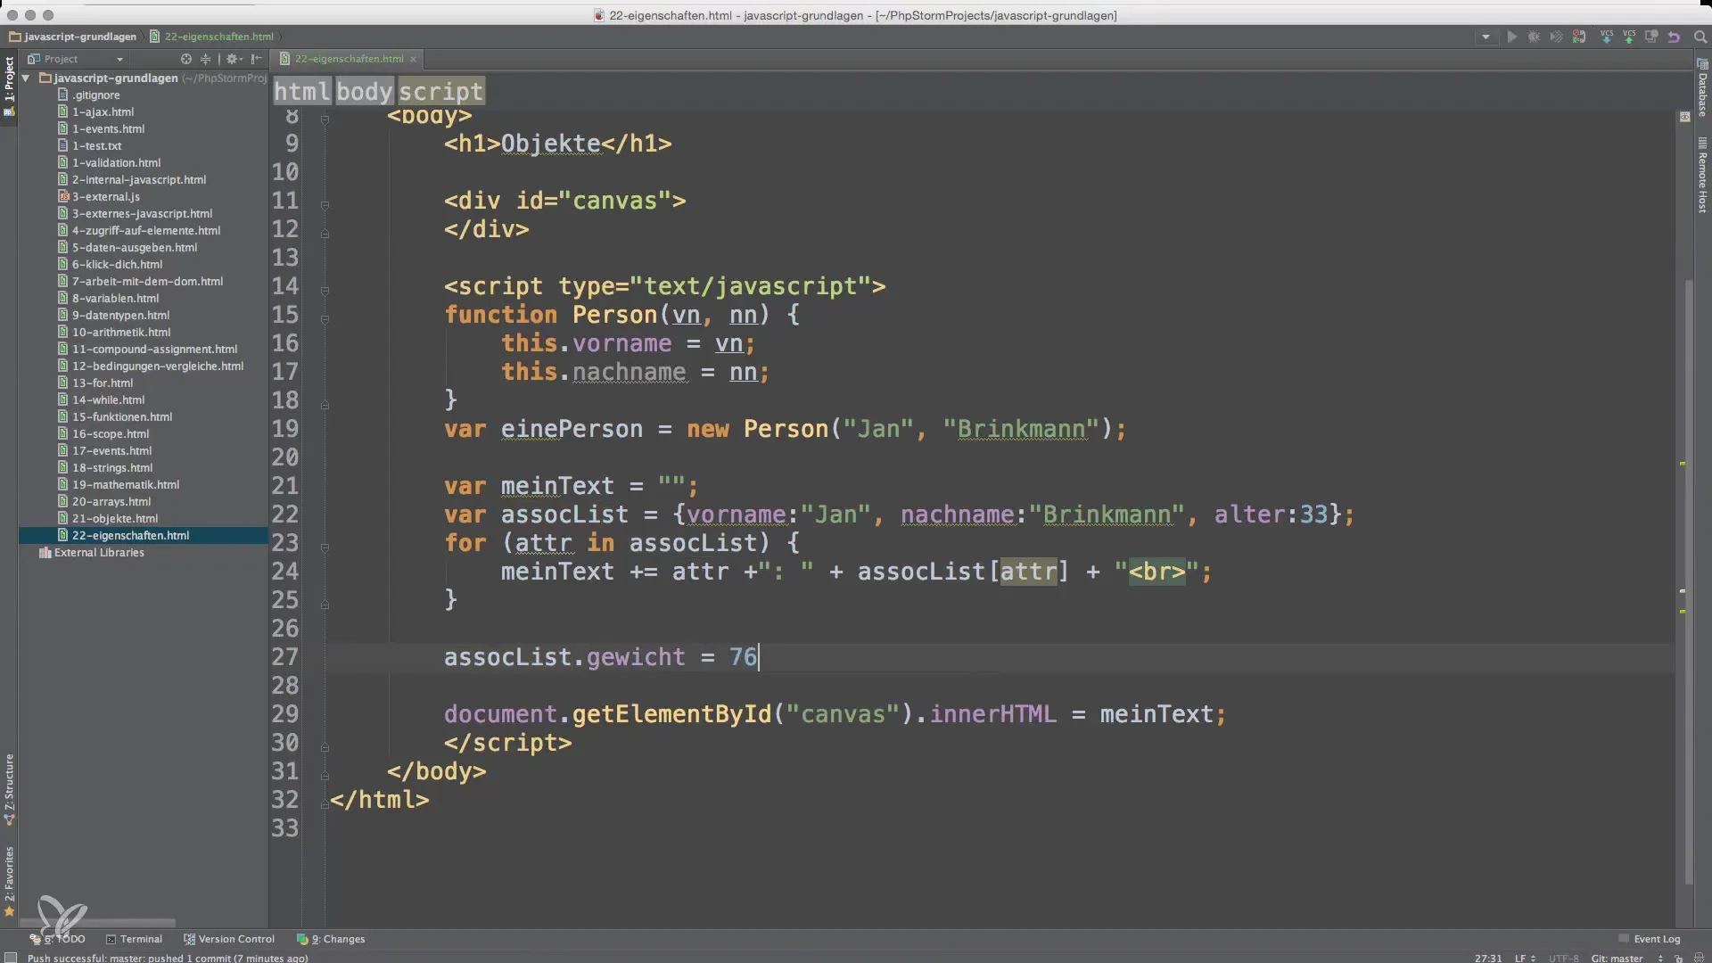Viewport: 1712px width, 963px height.
Task: Open 21-objekte.html file
Action: [x=108, y=518]
